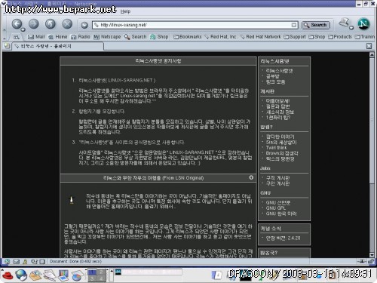Launch the email client from the panel
The height and width of the screenshot is (283, 377).
(x=35, y=275)
